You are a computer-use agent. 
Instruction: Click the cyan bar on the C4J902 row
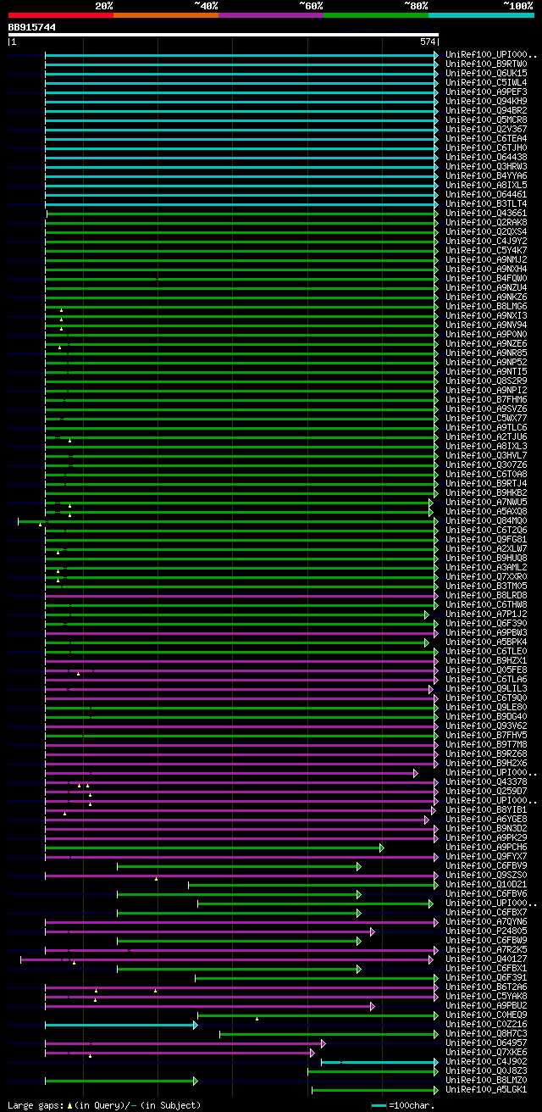379,1061
